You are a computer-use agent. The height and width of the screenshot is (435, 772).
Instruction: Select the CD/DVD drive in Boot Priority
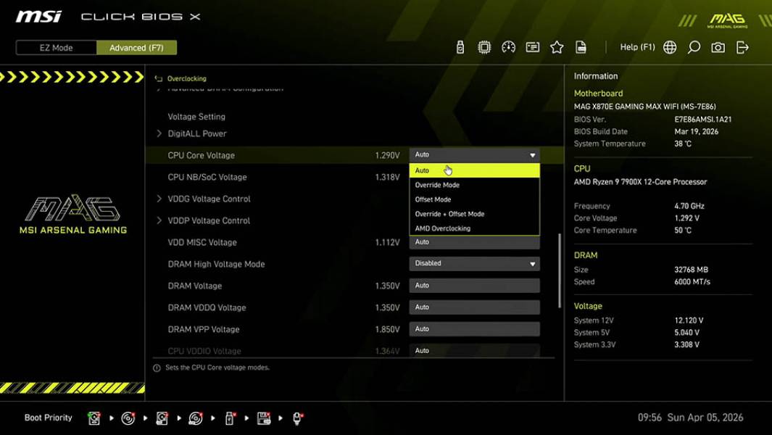[126, 418]
